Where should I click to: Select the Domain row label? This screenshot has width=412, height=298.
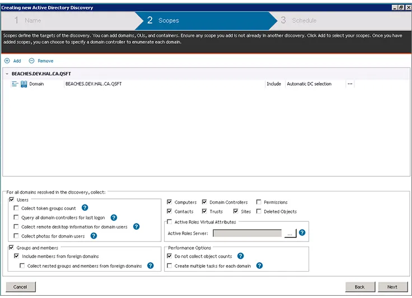click(x=36, y=84)
